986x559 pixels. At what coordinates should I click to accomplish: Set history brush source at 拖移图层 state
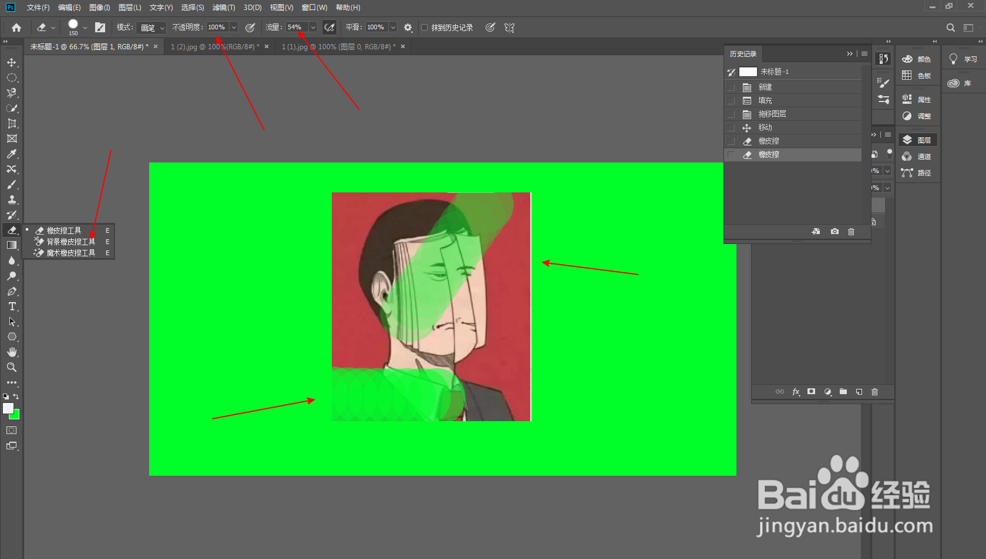[731, 114]
